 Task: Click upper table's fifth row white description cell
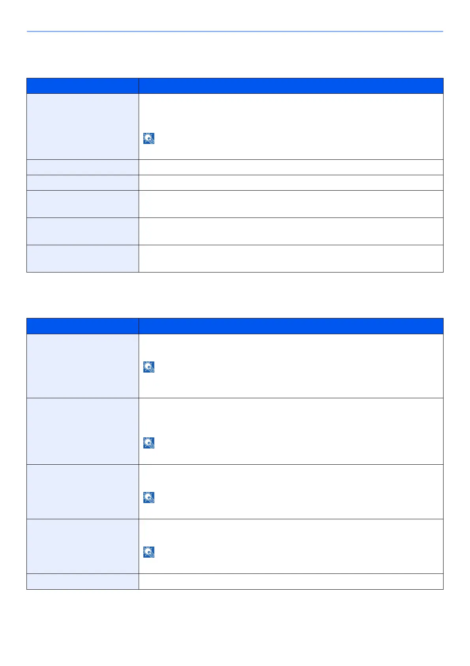click(291, 231)
